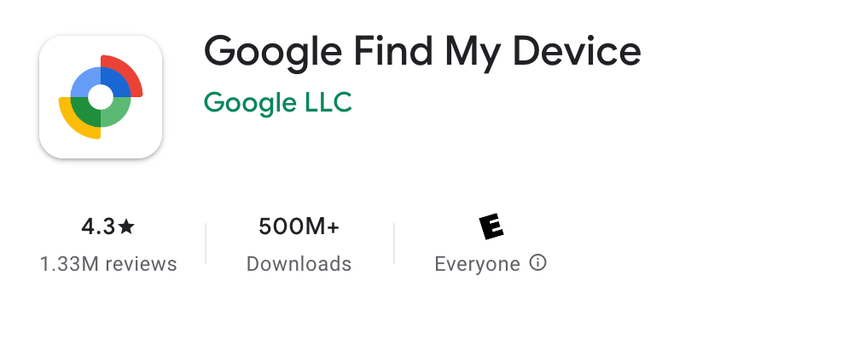Click the Find My Device app icon
Screen dimensions: 848x344
click(101, 97)
